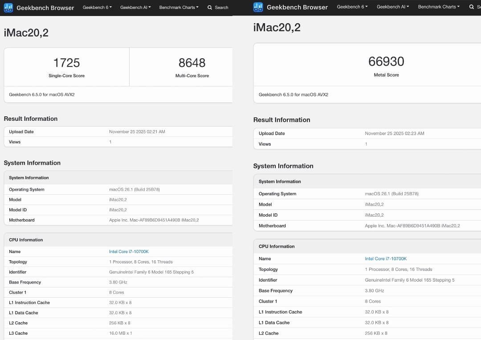This screenshot has width=481, height=340.
Task: Open the Geekbench 6 dropdown in the left navbar
Action: click(x=97, y=8)
